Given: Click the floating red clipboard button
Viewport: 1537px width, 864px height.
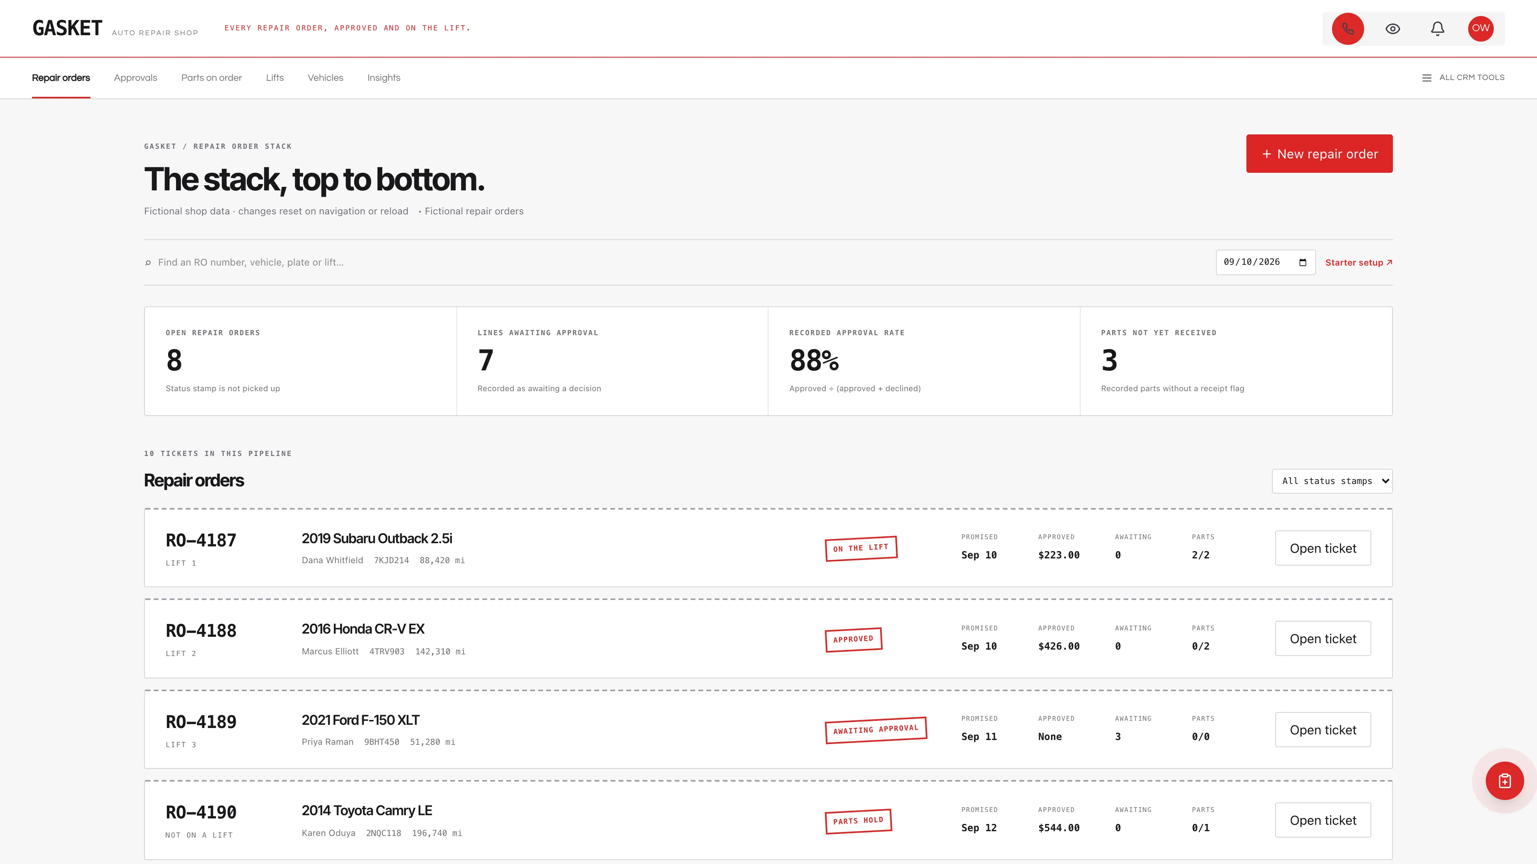Looking at the screenshot, I should 1504,780.
